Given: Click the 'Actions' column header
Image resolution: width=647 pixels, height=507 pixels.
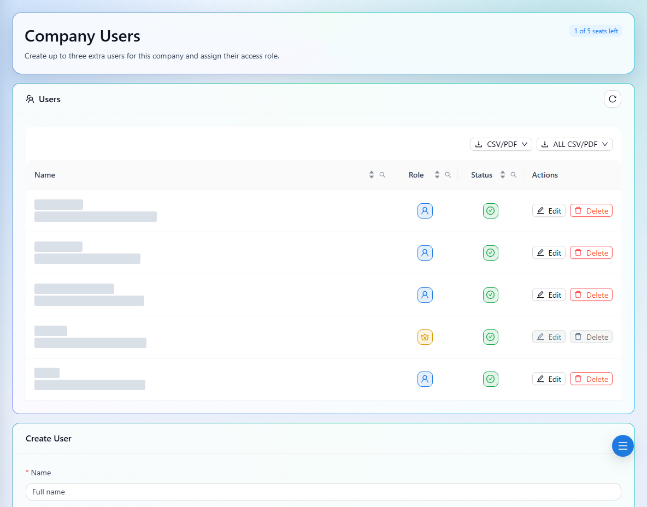Looking at the screenshot, I should pyautogui.click(x=545, y=175).
